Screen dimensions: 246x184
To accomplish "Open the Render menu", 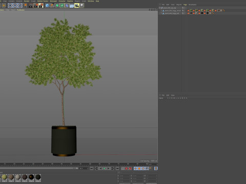I will click(x=27, y=1).
